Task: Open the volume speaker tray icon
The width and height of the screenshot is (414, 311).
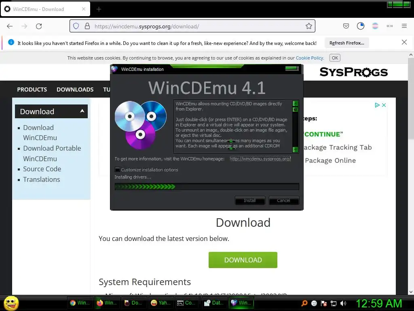Action: point(343,303)
